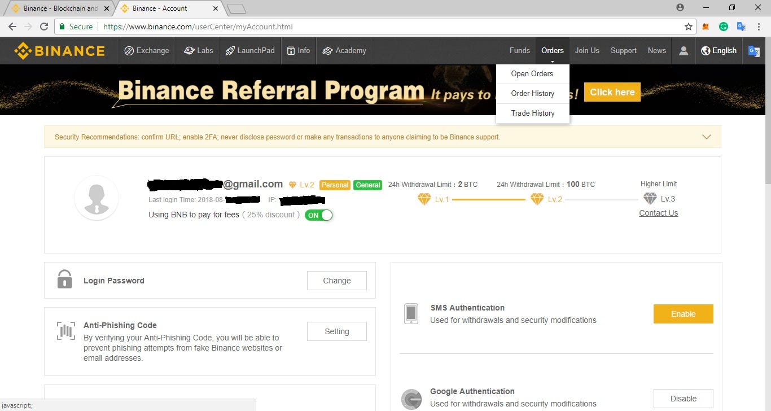Open the Join Us link
Image resolution: width=771 pixels, height=411 pixels.
(587, 51)
